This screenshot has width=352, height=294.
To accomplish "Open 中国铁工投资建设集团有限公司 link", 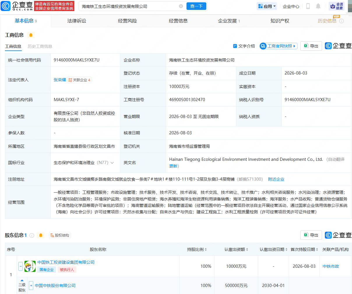I will pyautogui.click(x=66, y=262).
